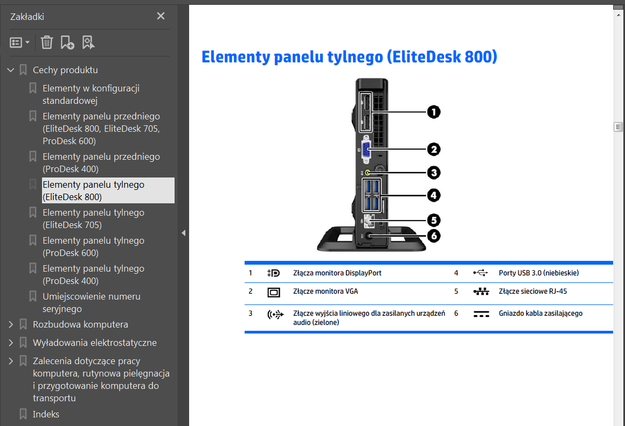
Task: Open Elementy panelu przedniego EliteDesk 800 bookmark
Action: (x=101, y=129)
